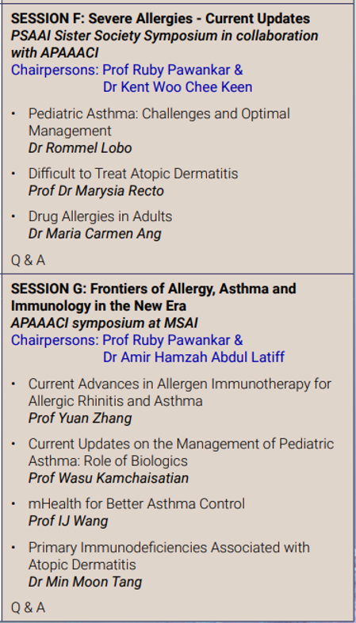The width and height of the screenshot is (356, 623).
Task: Click speaker Prof Yuan Zhang
Action: (80, 418)
